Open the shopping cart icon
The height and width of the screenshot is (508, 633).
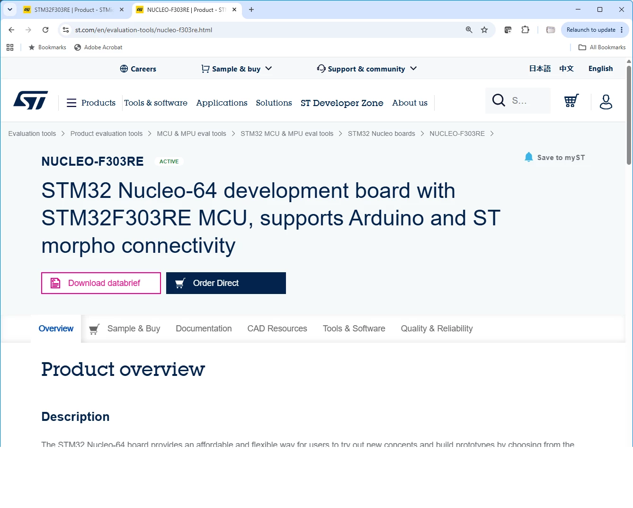pos(571,101)
